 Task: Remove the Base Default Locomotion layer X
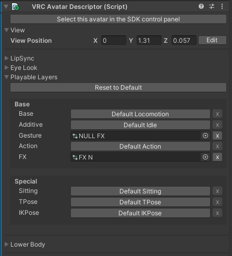coord(217,114)
